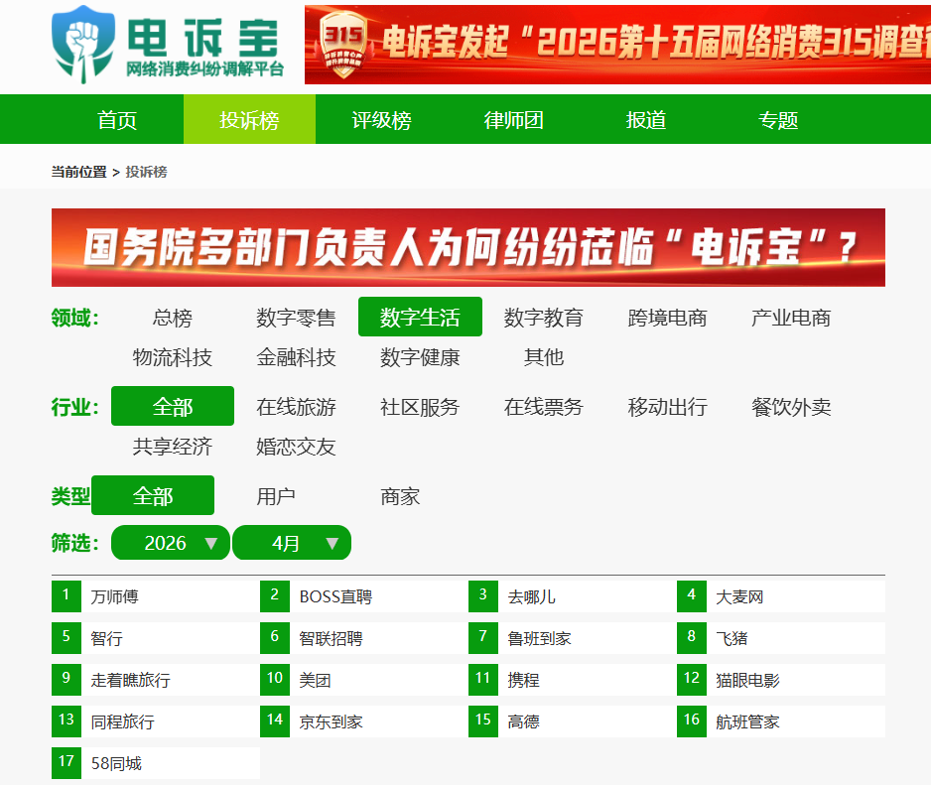Open rank 14 京东到家
The height and width of the screenshot is (785, 931).
[364, 720]
